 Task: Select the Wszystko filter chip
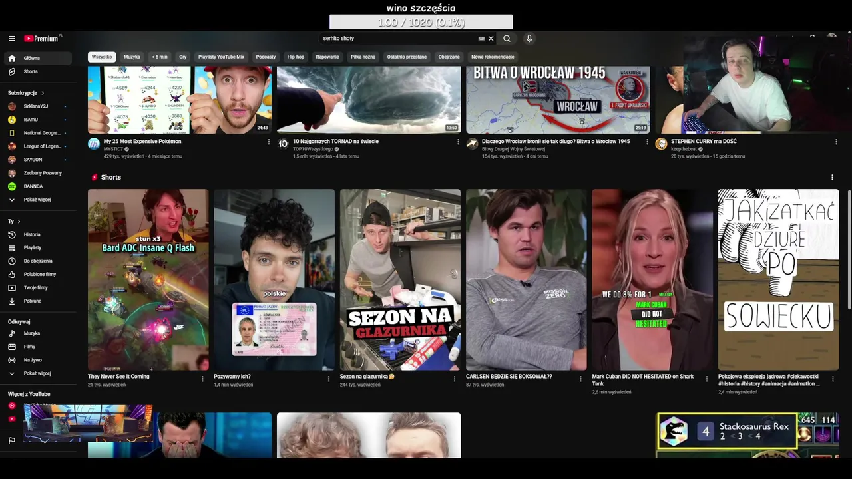pos(102,57)
